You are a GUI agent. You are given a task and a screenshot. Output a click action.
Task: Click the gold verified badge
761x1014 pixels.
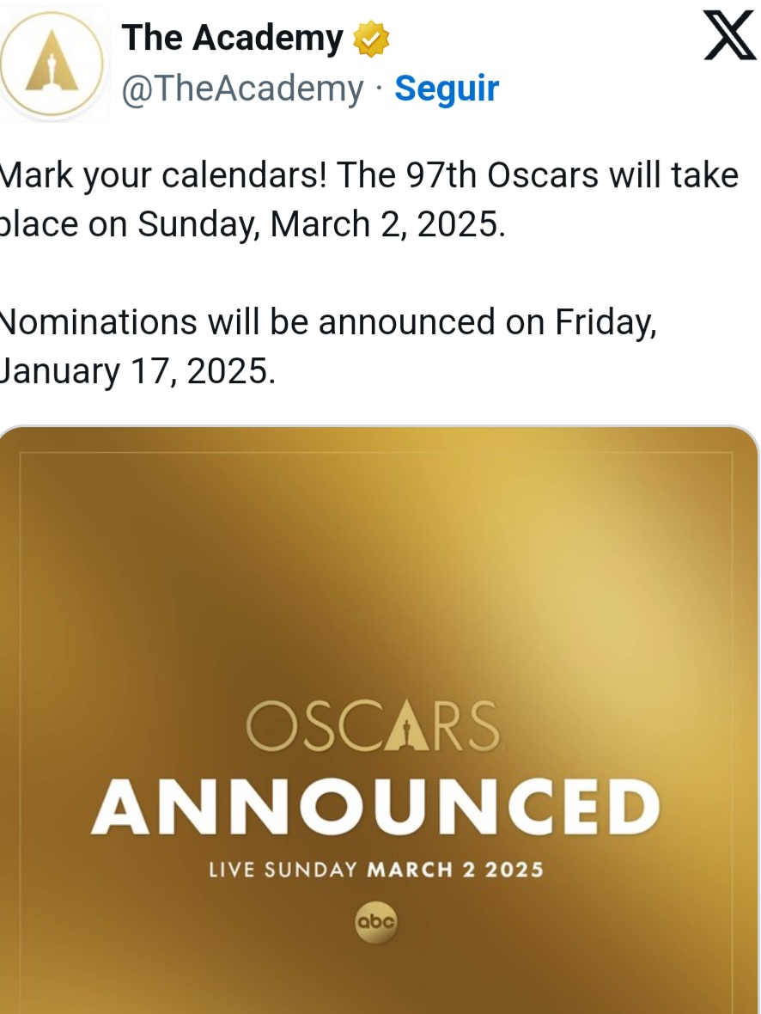point(371,39)
